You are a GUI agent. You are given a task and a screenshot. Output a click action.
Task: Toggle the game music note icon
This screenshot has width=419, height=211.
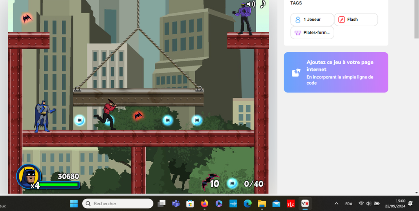click(x=263, y=4)
